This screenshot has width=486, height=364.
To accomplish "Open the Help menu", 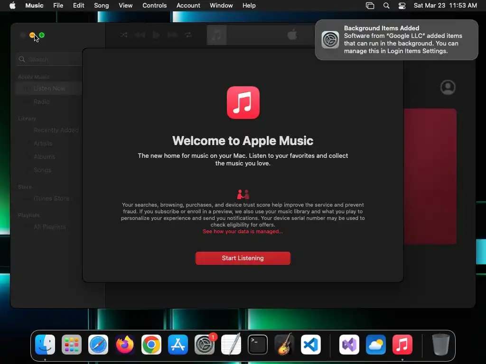I will 249,6.
